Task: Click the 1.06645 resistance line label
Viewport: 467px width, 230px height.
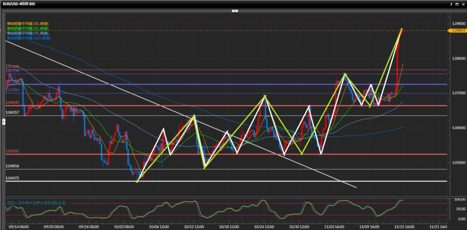Action: tap(12, 103)
